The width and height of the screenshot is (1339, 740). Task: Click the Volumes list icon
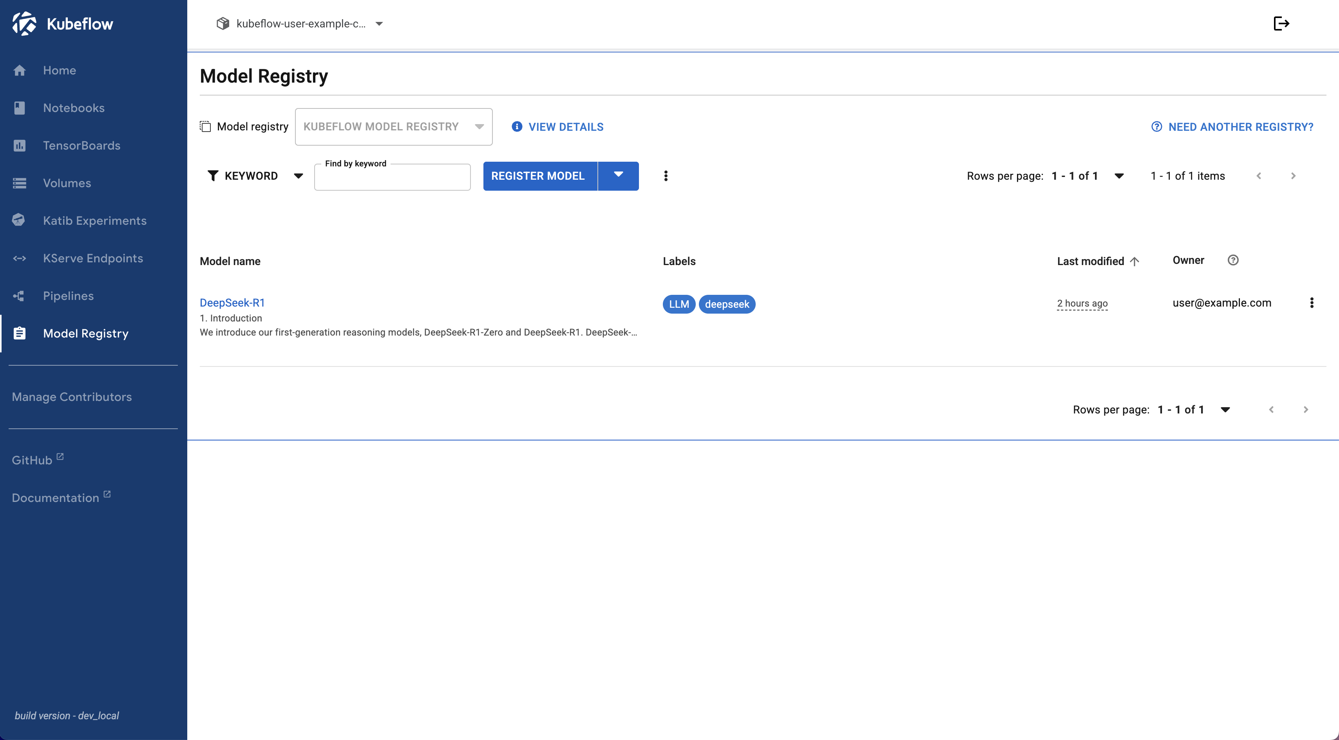click(x=19, y=183)
